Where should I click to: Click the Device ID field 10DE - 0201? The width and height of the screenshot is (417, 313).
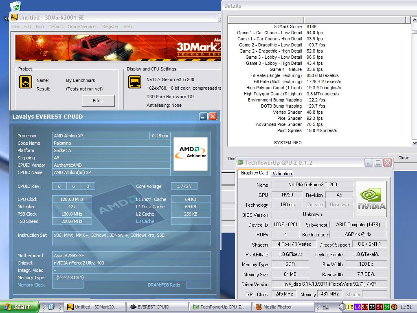pyautogui.click(x=285, y=225)
